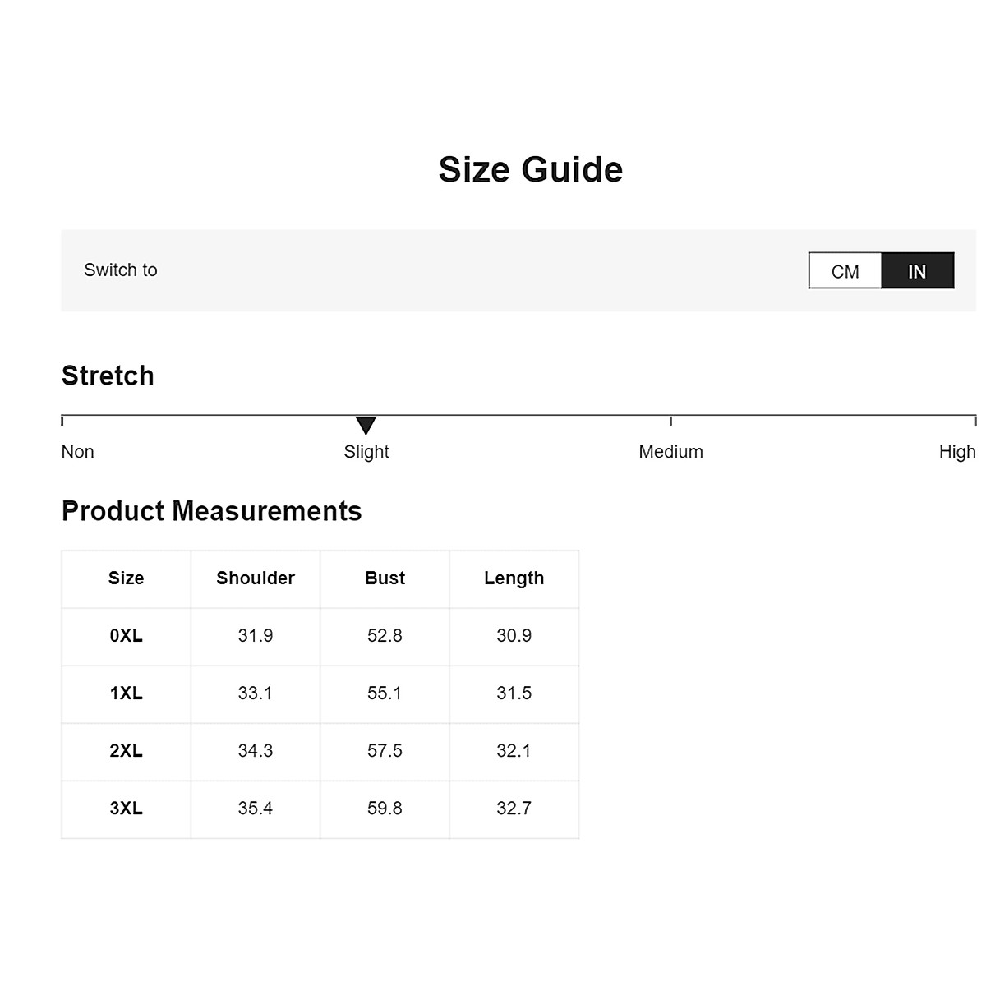Click the High stretch label
The height and width of the screenshot is (986, 986).
(x=956, y=452)
